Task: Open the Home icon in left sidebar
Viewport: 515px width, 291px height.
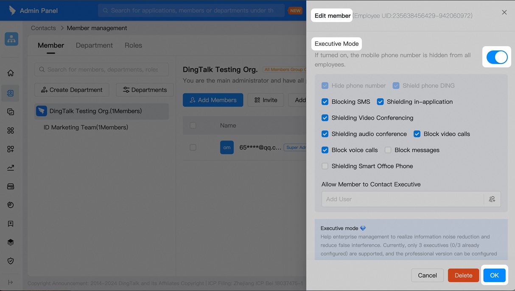Action: (11, 73)
